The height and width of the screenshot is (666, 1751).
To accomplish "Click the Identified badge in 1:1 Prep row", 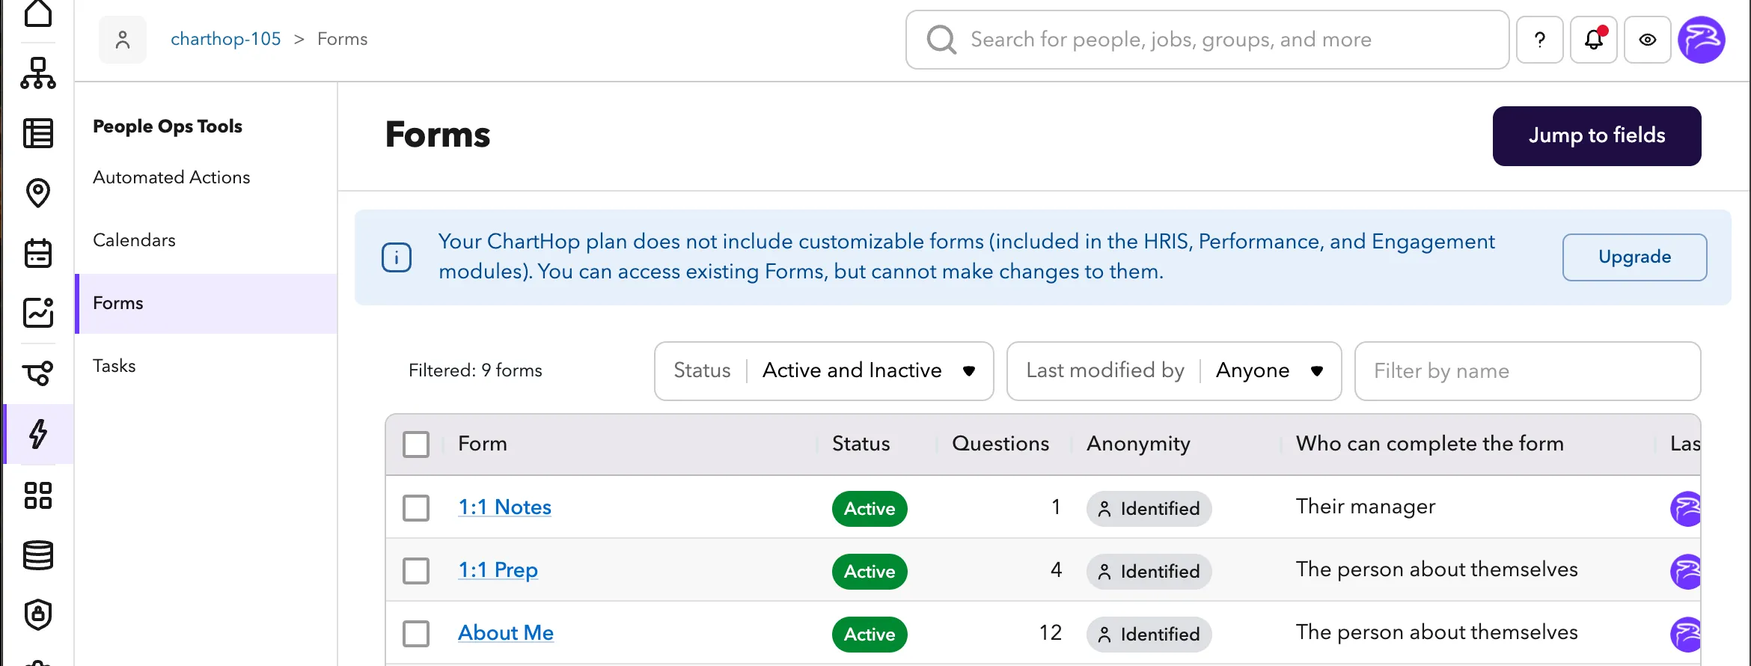I will tap(1149, 572).
